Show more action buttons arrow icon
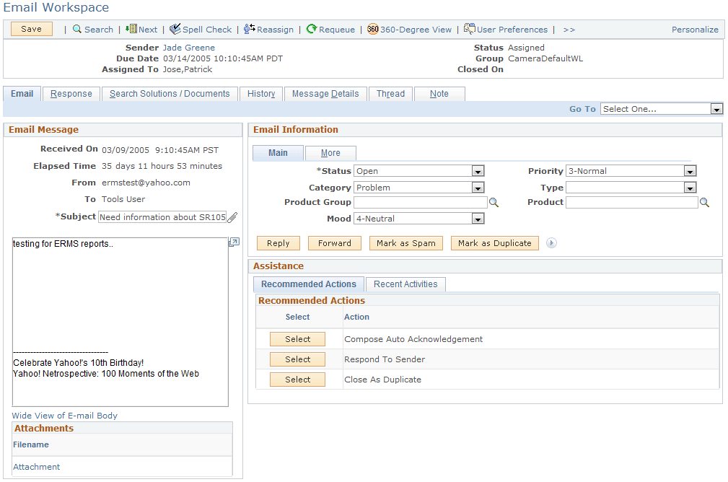This screenshot has width=728, height=482. coord(551,243)
